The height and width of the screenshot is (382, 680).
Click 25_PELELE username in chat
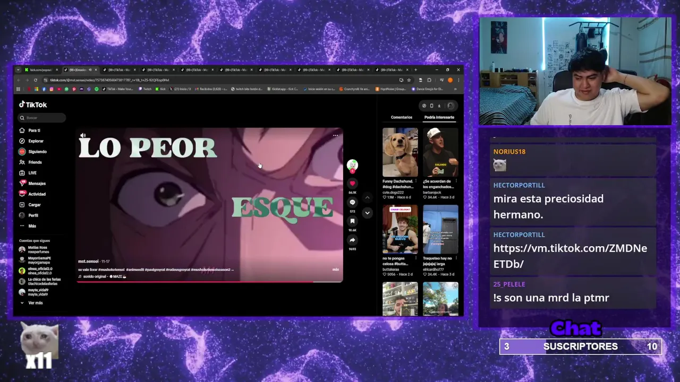click(x=509, y=284)
